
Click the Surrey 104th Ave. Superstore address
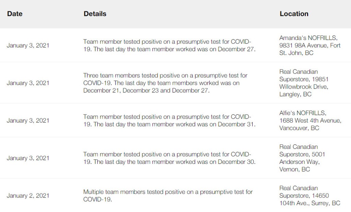pos(310,196)
